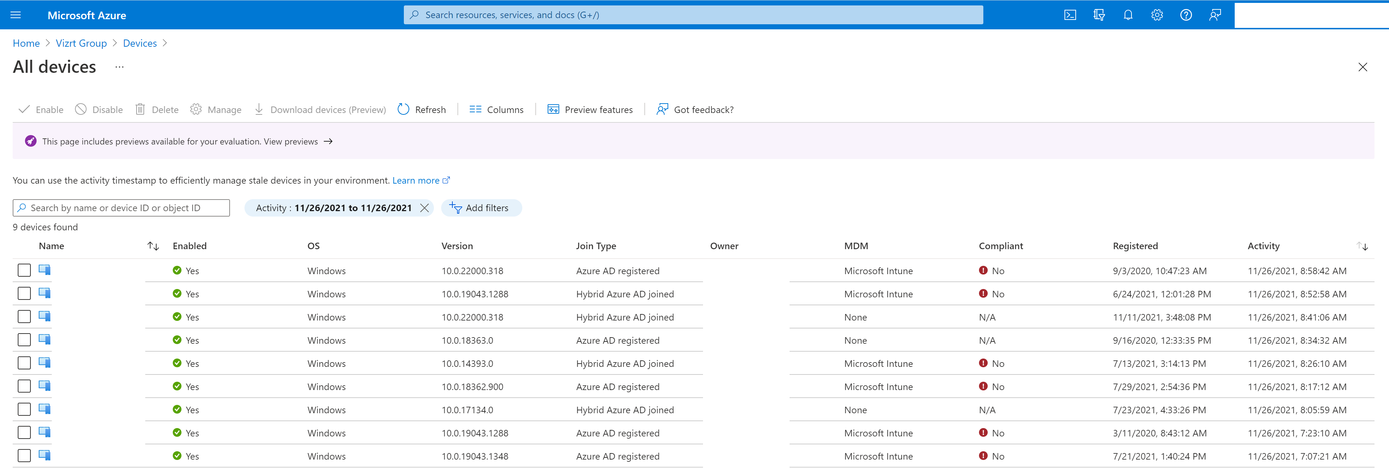
Task: Sort by Name column arrows
Action: (x=153, y=246)
